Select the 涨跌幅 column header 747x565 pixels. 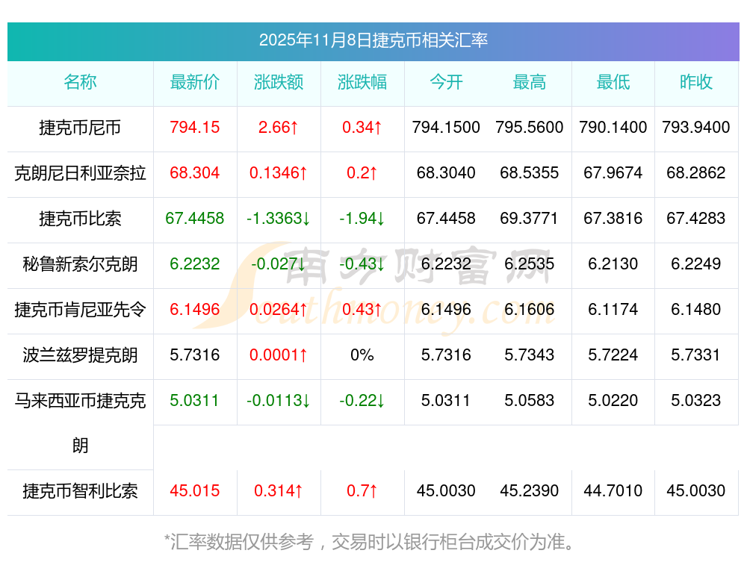362,82
